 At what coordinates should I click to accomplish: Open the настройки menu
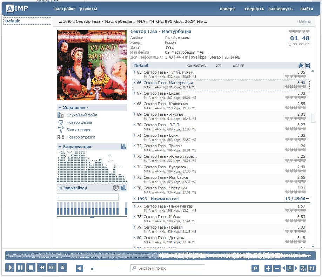65,9
